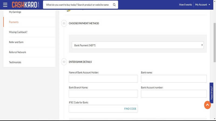
Task: Click the Bank Branch Name field
Action: click(103, 94)
